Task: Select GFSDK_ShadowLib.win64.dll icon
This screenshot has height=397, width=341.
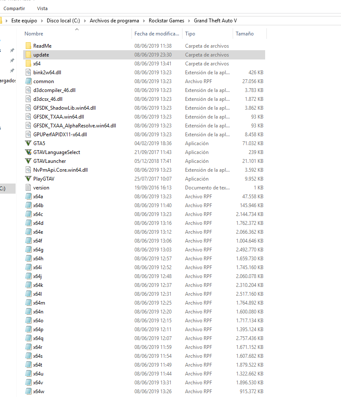Action: tap(28, 108)
